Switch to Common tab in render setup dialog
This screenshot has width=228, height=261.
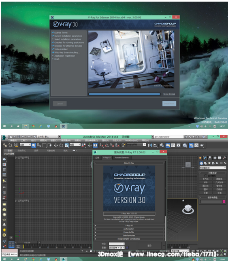(97, 158)
